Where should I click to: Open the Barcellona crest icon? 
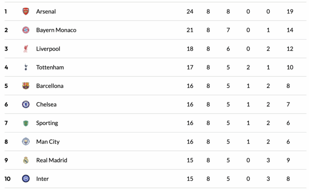tap(26, 86)
